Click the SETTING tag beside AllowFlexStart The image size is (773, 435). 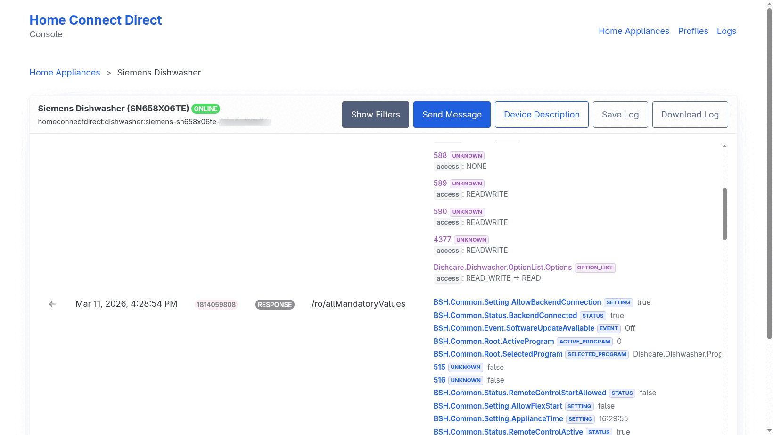[x=579, y=406]
